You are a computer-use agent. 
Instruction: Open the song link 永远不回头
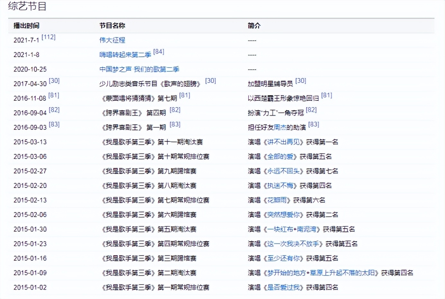(x=283, y=171)
